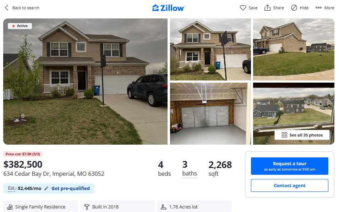Click Request a tour button

tap(290, 166)
